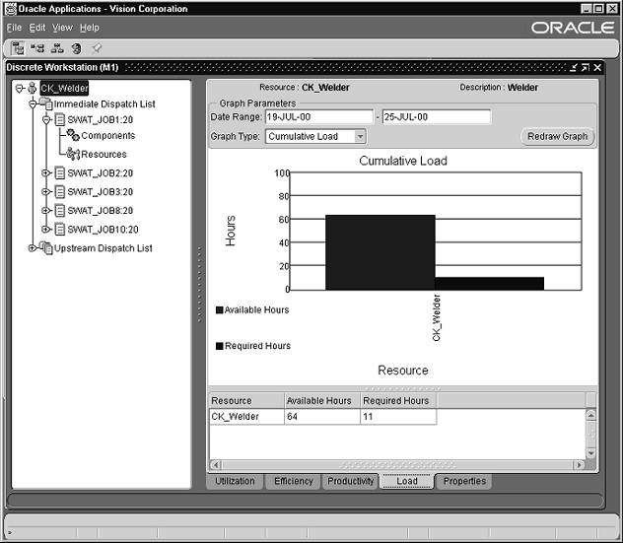Click the end date field 25-JUL-00
The height and width of the screenshot is (543, 623).
coord(437,117)
